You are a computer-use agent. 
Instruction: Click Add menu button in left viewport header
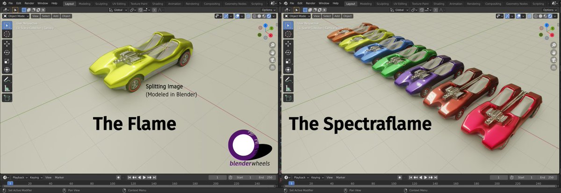[x=56, y=16]
